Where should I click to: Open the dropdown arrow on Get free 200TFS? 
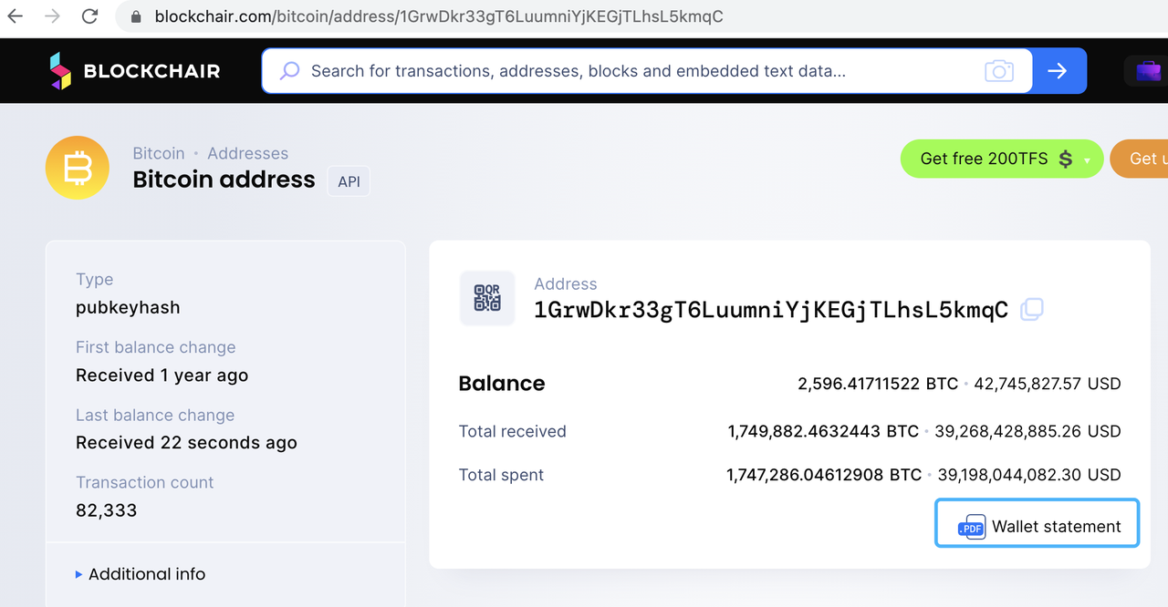coord(1087,159)
